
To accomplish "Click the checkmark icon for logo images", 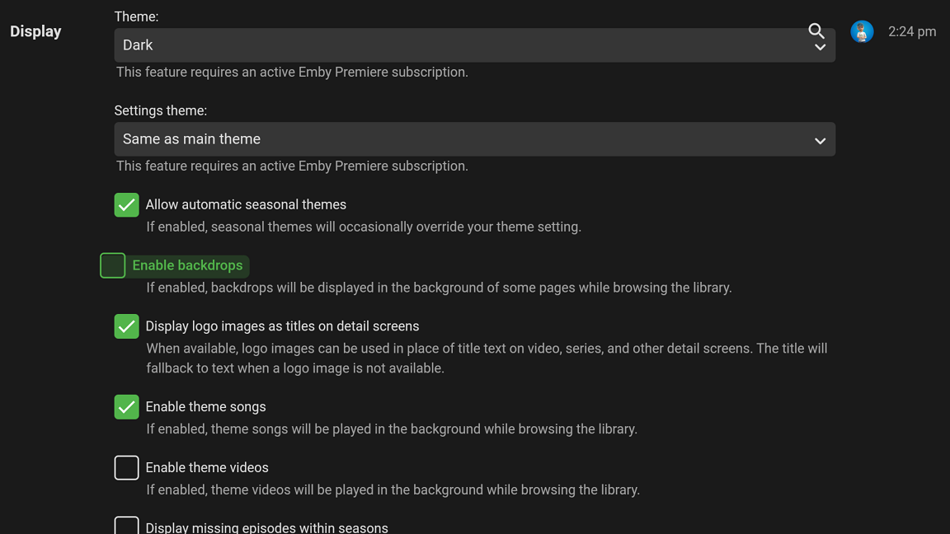I will click(x=126, y=326).
